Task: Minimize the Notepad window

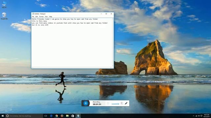Action: coord(101,14)
